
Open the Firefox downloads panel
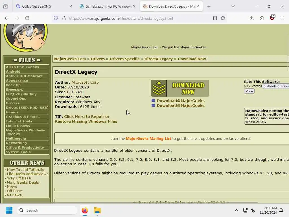[x=251, y=18]
